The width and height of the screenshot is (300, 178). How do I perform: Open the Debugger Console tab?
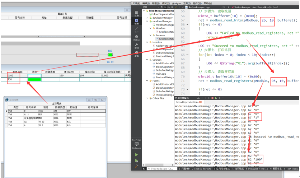click(257, 169)
